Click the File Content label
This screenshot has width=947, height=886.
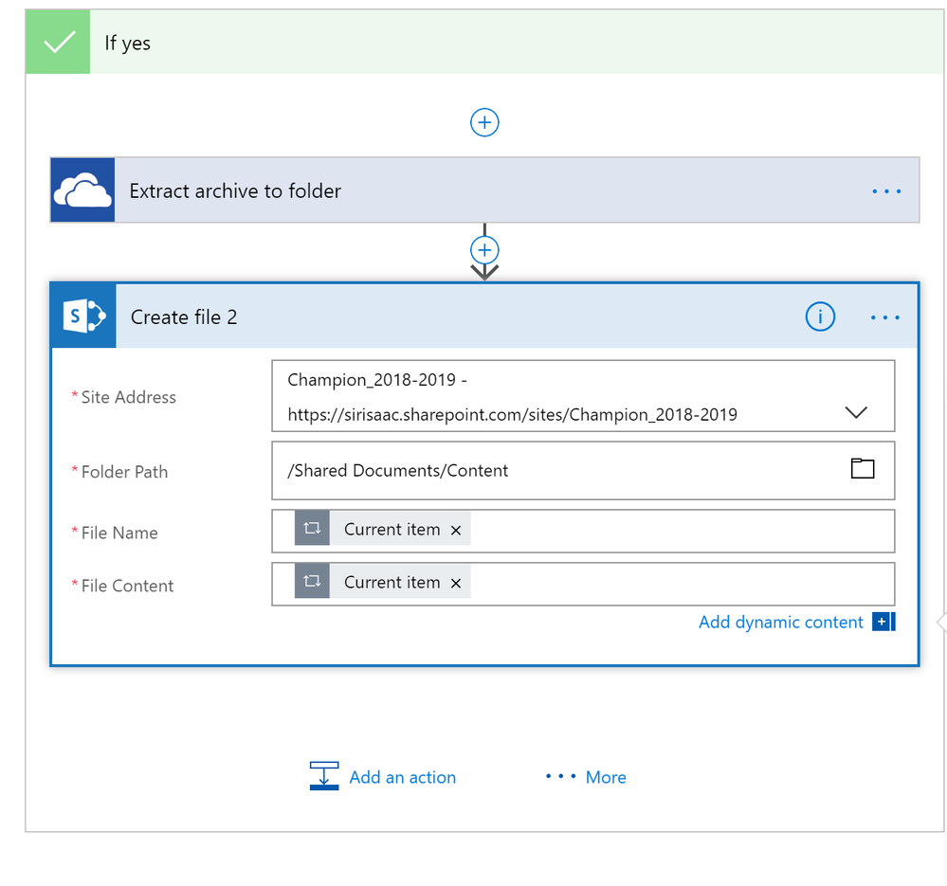coord(127,586)
